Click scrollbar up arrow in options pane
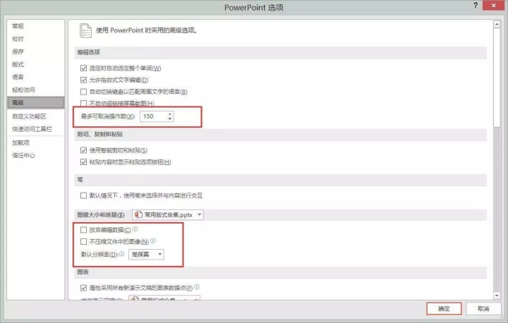The height and width of the screenshot is (323, 508). (x=497, y=24)
